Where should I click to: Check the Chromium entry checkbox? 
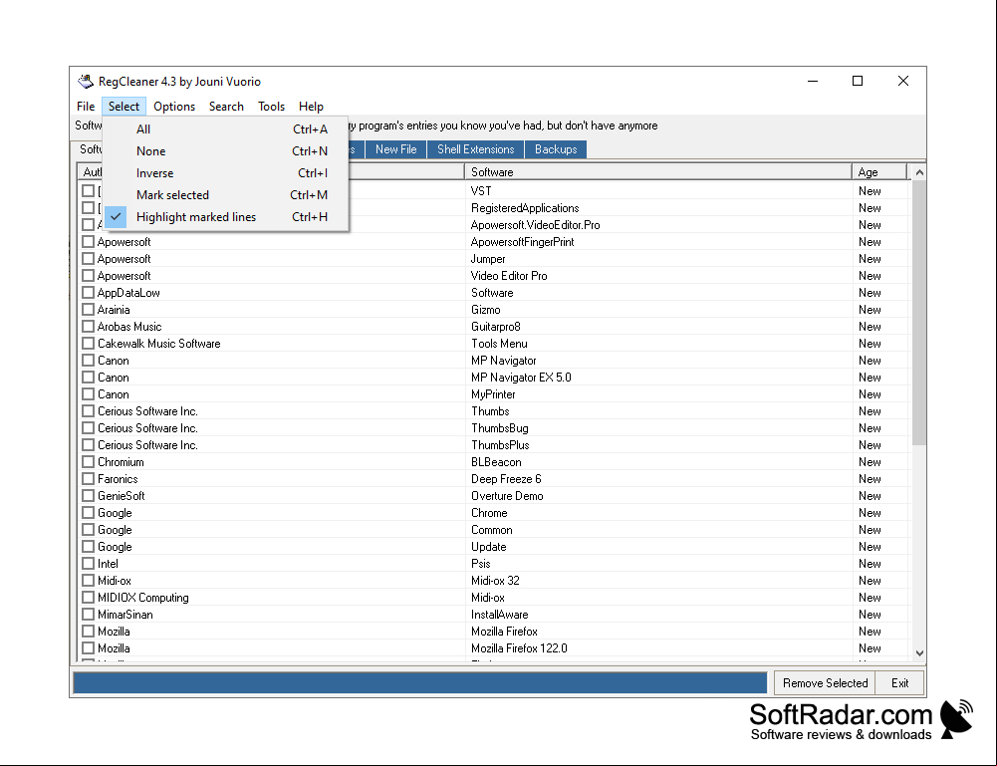click(89, 462)
